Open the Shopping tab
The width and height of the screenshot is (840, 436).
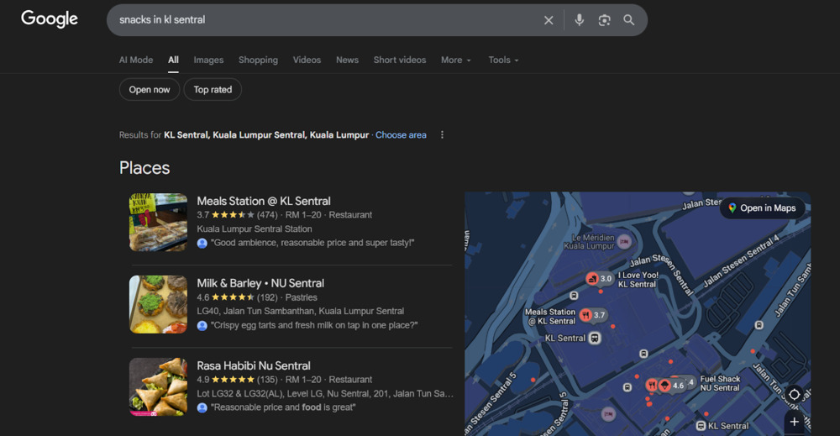pos(258,60)
